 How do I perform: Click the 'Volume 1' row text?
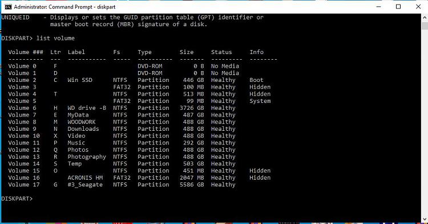[x=22, y=73]
